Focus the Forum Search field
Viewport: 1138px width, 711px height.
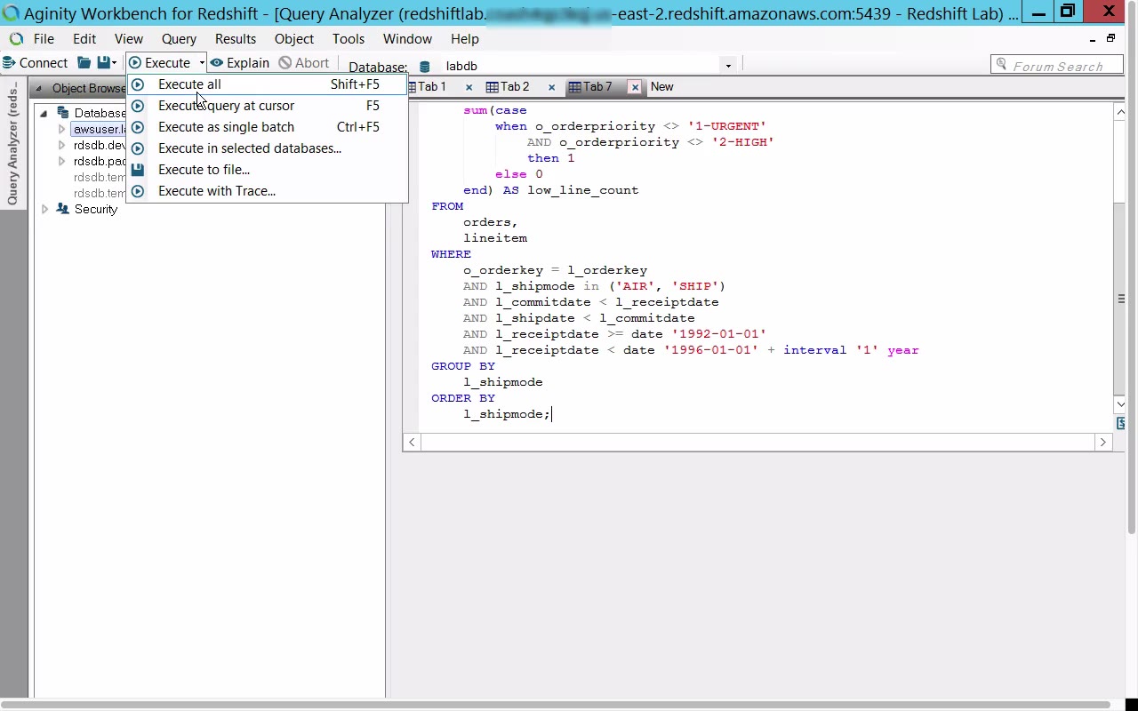coord(1057,66)
